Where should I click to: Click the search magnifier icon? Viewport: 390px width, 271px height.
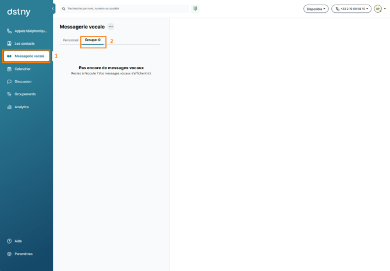63,9
